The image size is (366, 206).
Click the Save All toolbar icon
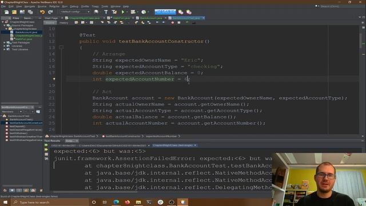30,12
